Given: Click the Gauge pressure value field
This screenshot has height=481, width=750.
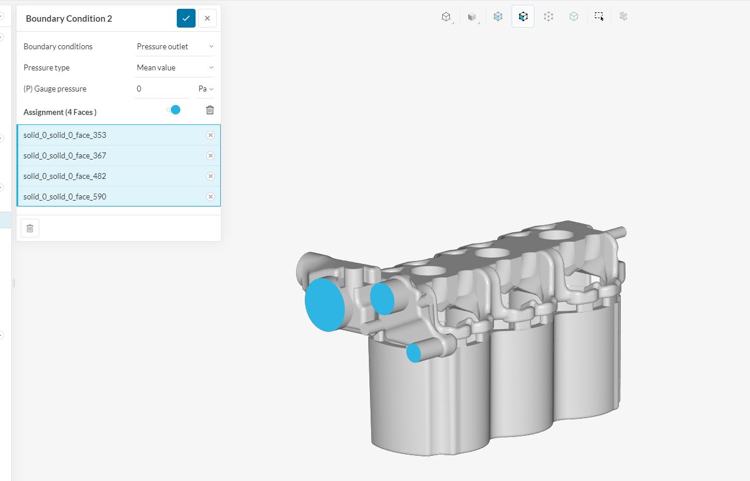Looking at the screenshot, I should (162, 89).
